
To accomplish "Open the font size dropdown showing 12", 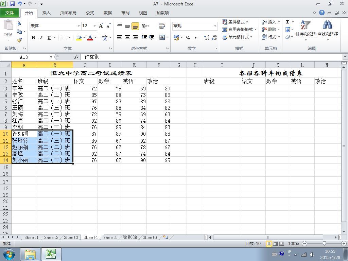I will click(94, 26).
